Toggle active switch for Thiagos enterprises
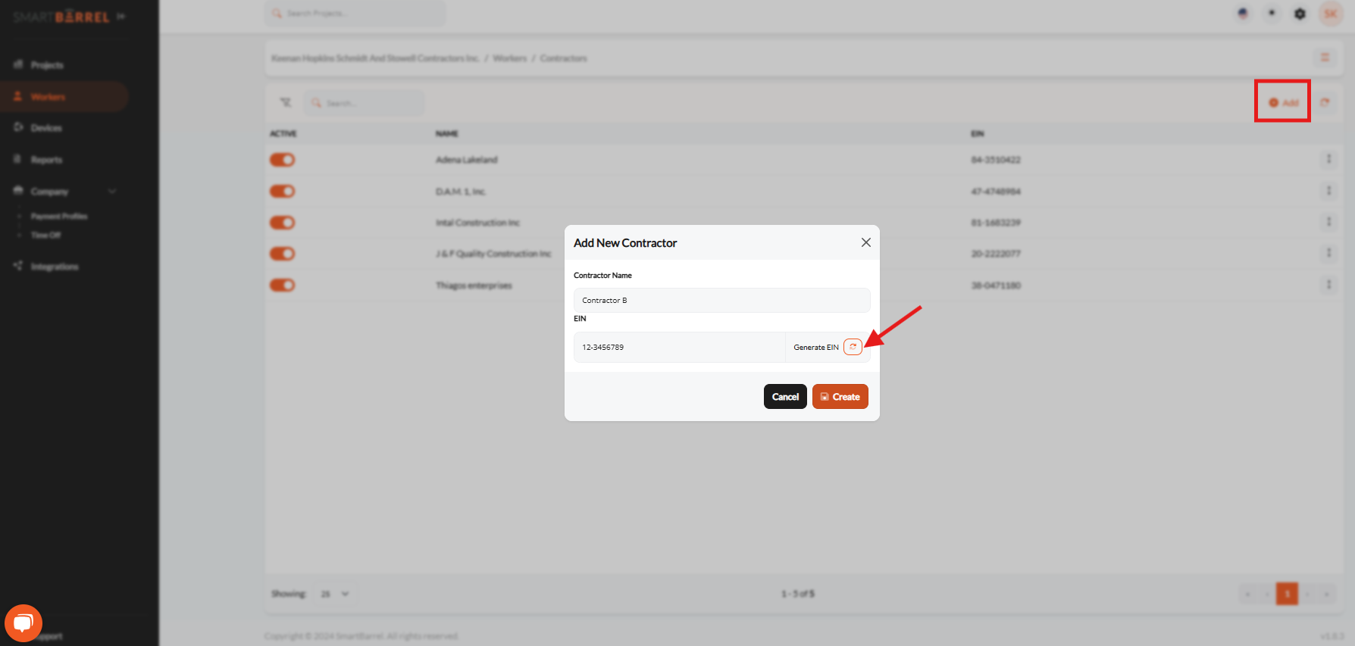The image size is (1355, 646). [x=282, y=285]
